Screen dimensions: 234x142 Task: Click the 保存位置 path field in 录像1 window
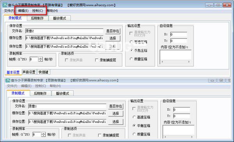[67, 122]
